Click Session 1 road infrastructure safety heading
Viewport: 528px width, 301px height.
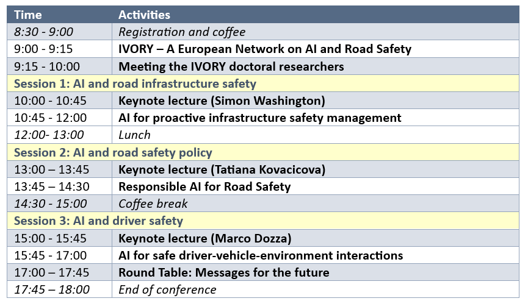pos(135,83)
